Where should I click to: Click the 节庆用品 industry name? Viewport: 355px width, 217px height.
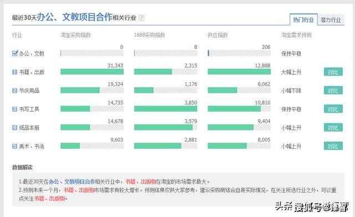click(29, 90)
